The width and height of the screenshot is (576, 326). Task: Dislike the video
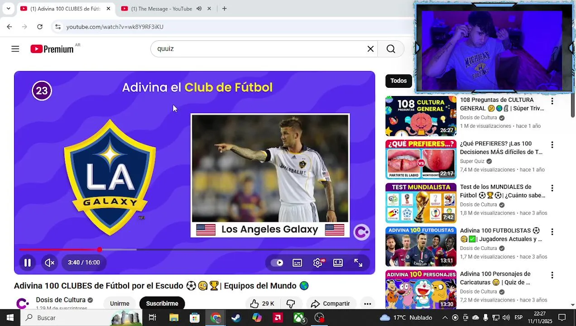point(291,304)
